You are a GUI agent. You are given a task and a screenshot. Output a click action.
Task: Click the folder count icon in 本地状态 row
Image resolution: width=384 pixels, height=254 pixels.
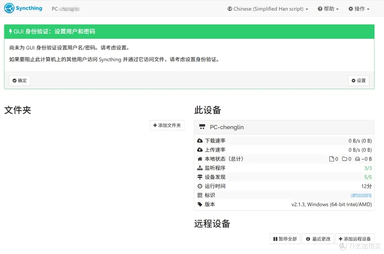pyautogui.click(x=345, y=159)
